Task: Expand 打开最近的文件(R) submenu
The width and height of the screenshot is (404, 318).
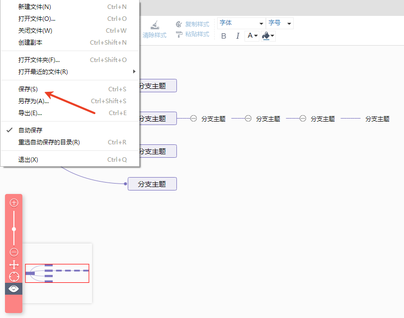Action: [70, 72]
